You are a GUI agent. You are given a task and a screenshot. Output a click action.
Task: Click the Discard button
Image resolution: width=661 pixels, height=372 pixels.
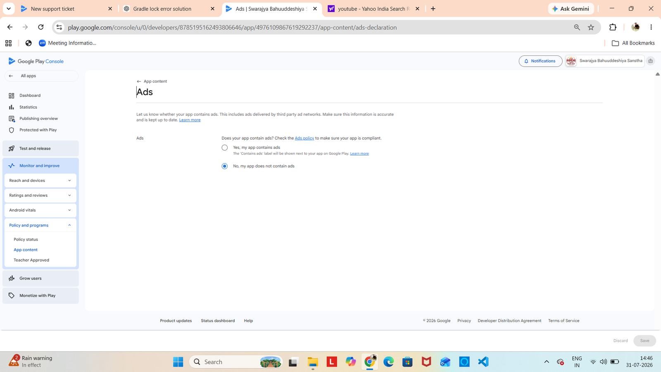[621, 341]
